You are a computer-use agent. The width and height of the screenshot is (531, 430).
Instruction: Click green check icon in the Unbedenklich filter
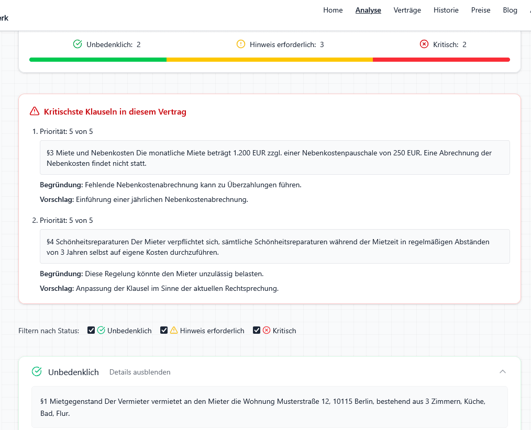[102, 331]
